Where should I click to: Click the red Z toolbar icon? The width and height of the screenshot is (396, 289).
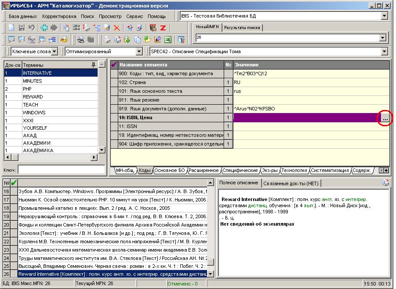point(163,28)
